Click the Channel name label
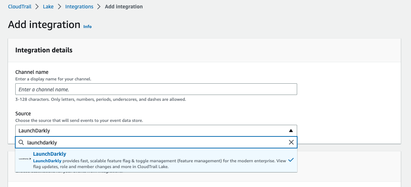411x187 pixels. coord(32,72)
